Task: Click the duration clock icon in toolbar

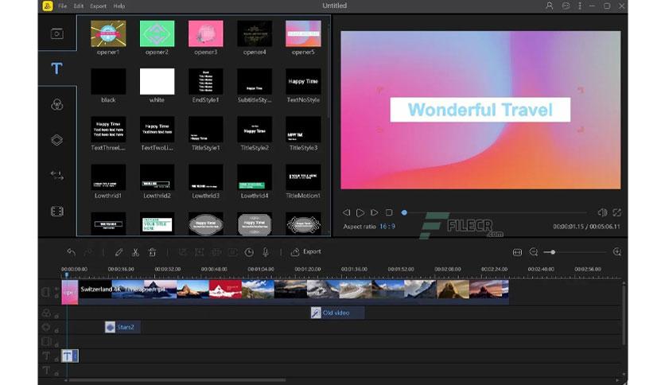Action: (249, 252)
